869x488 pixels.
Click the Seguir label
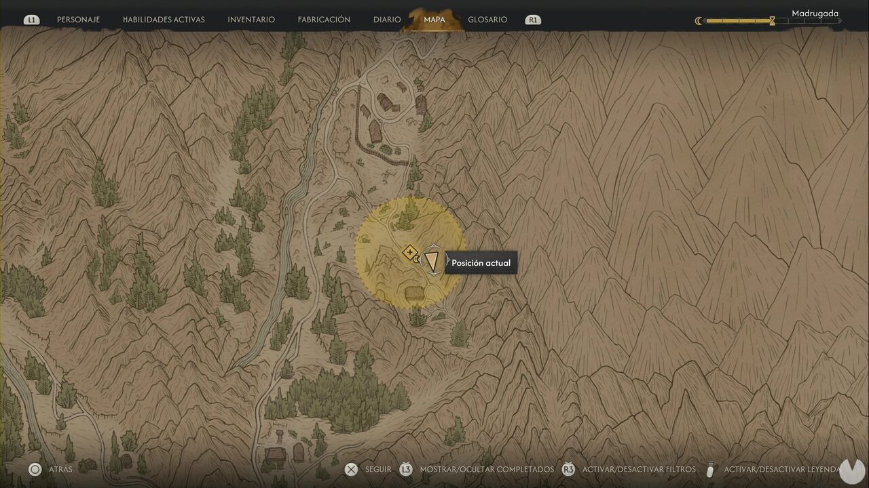pos(378,469)
